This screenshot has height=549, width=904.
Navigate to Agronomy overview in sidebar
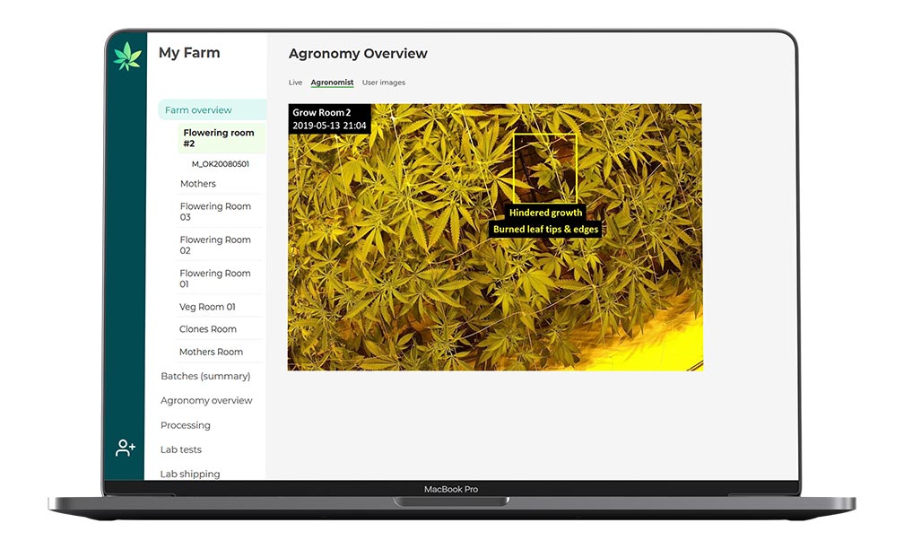click(206, 400)
